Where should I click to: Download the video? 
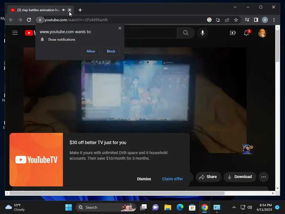tap(240, 177)
